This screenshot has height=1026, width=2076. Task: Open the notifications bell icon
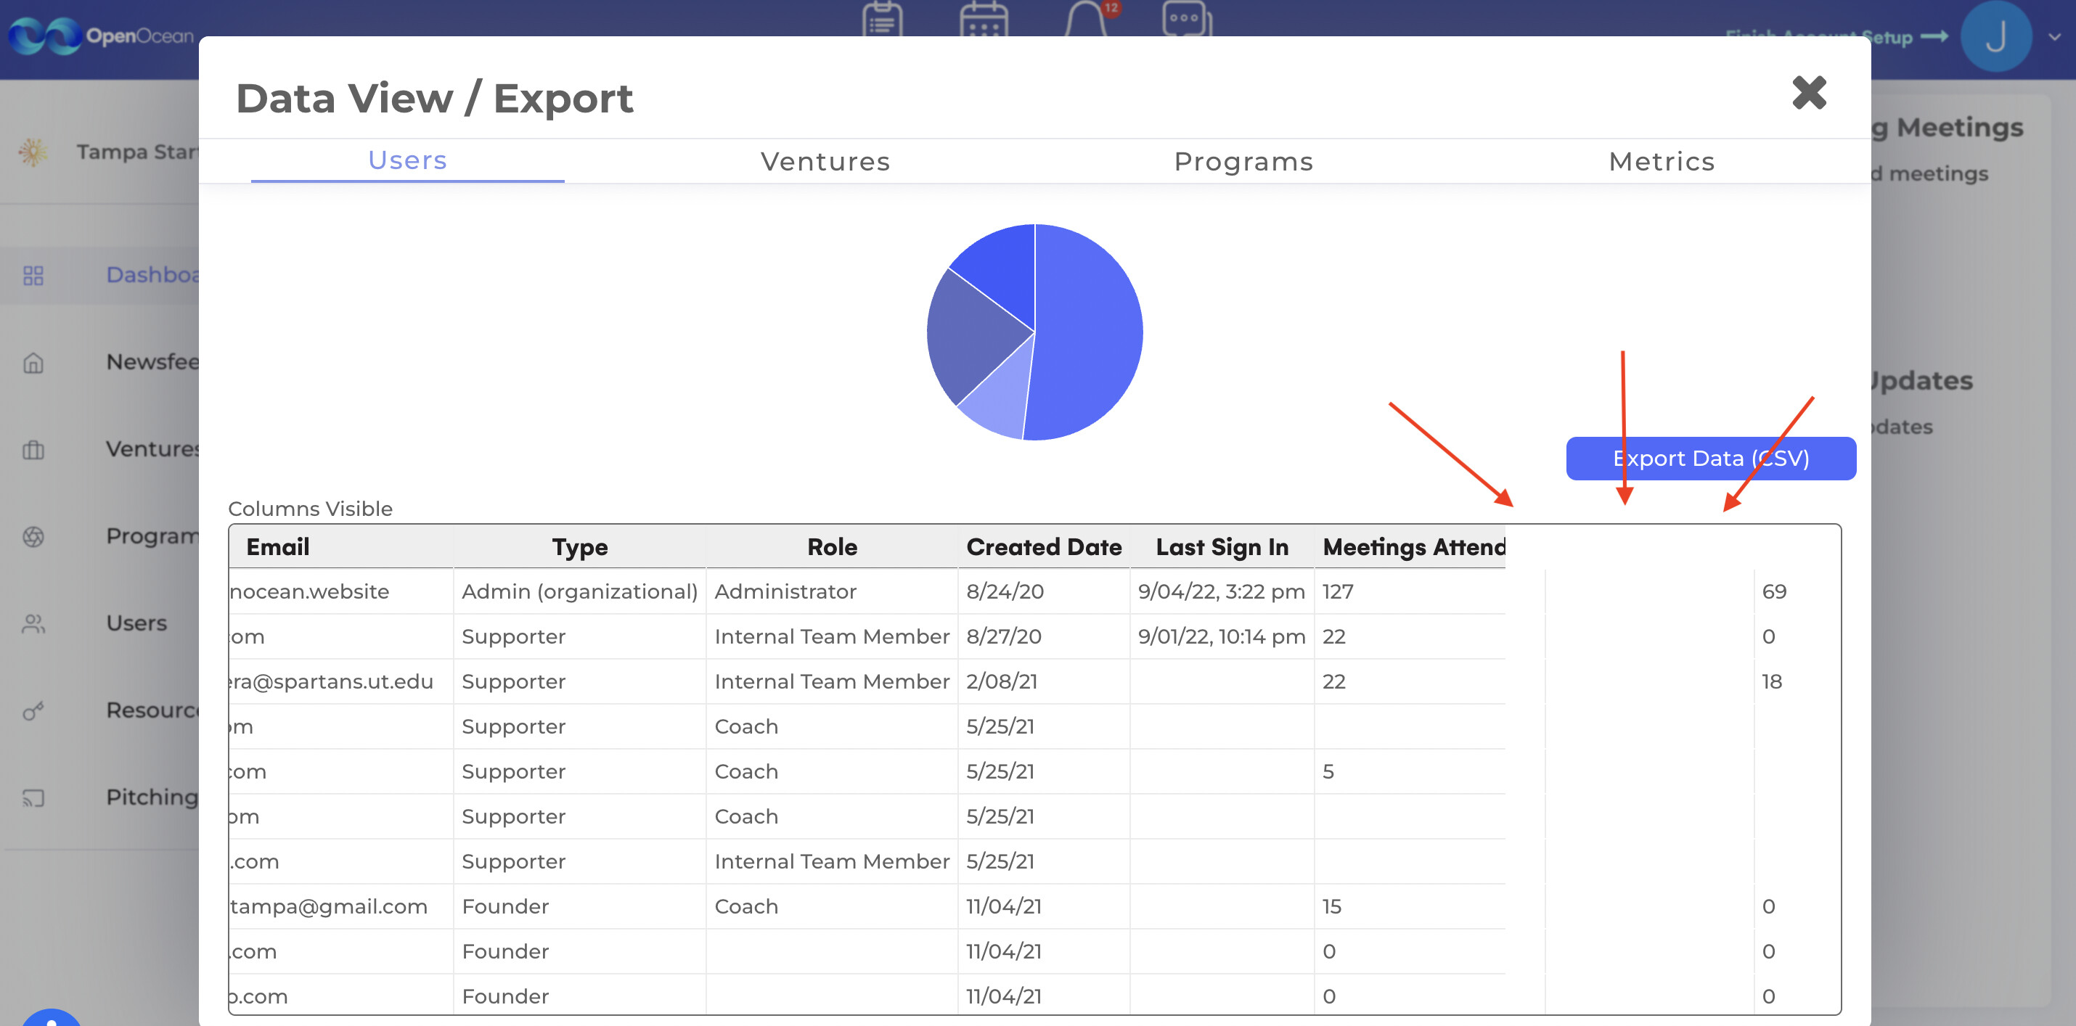coord(1086,19)
